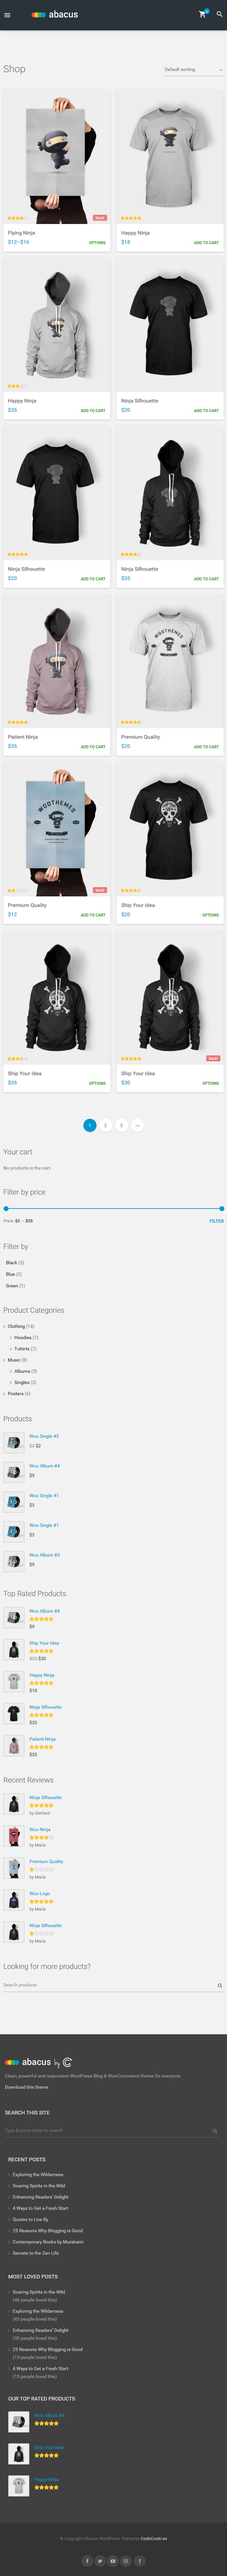Go to page 2 of products
This screenshot has width=227, height=2576.
tap(105, 1125)
